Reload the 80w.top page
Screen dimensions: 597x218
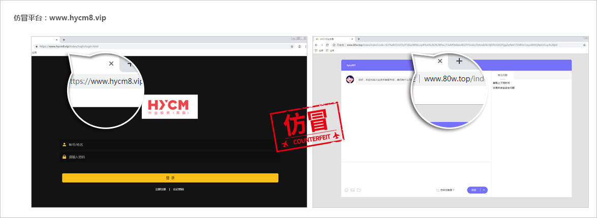(327, 45)
